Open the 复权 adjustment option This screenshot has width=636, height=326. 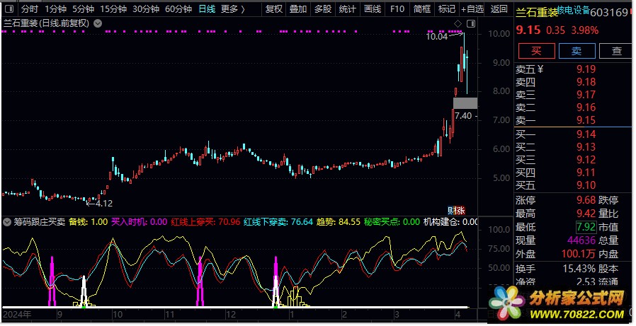click(274, 9)
